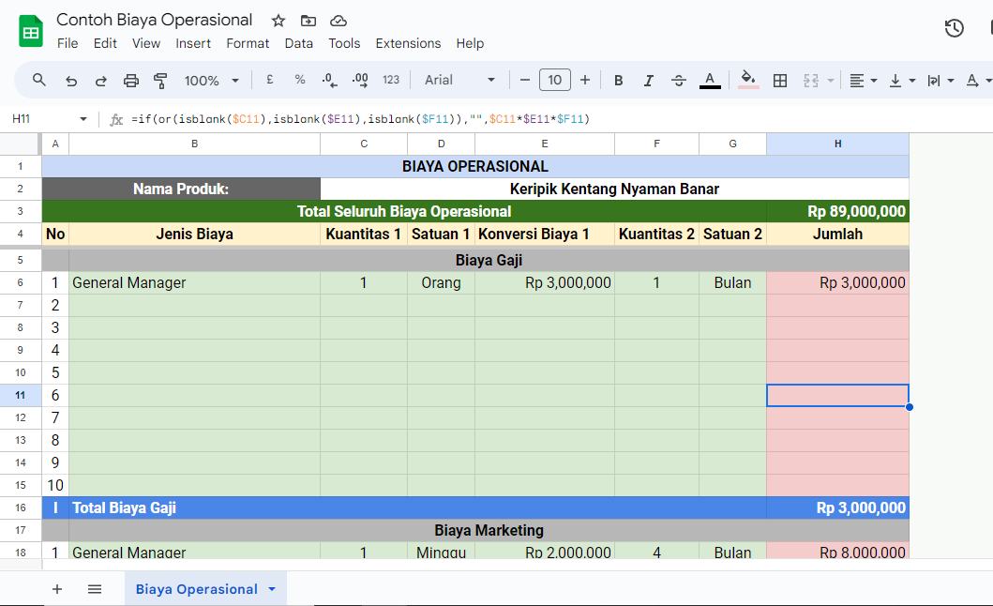
Task: Undo the last action
Action: (x=71, y=81)
